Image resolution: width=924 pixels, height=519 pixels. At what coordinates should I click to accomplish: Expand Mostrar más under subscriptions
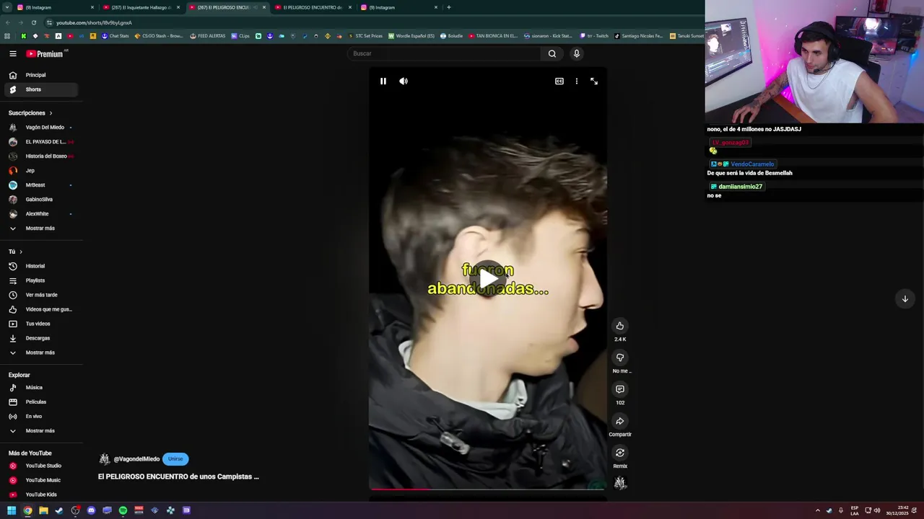click(x=41, y=229)
